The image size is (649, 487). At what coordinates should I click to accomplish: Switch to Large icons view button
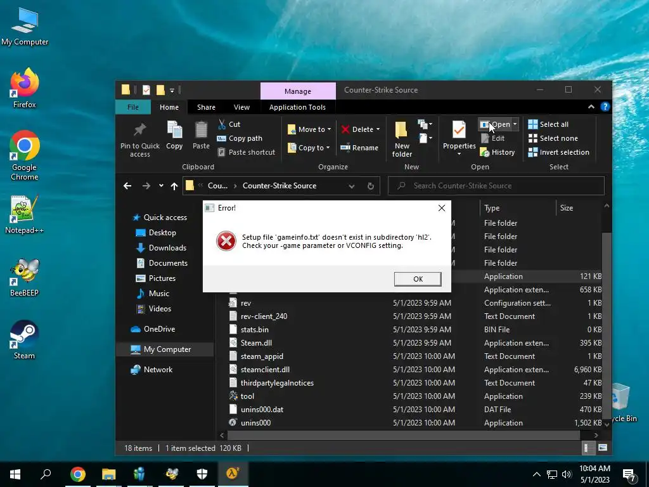point(603,448)
